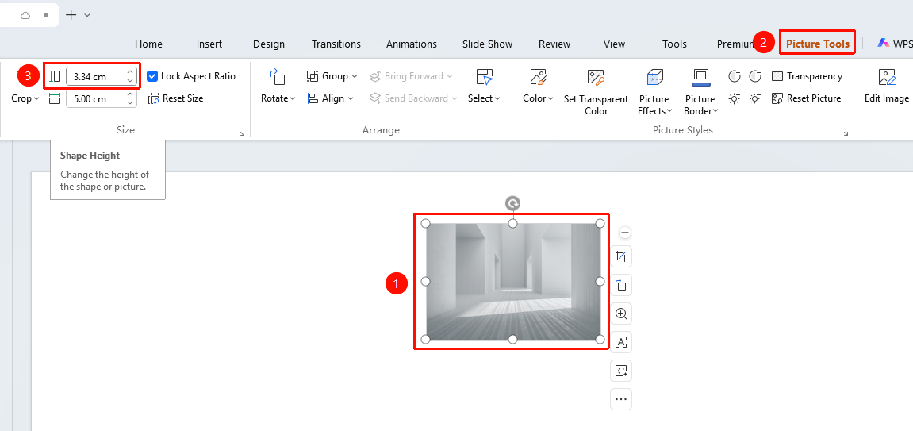Decrease shape width with down arrow
Viewport: 913px width, 431px height.
pos(130,102)
